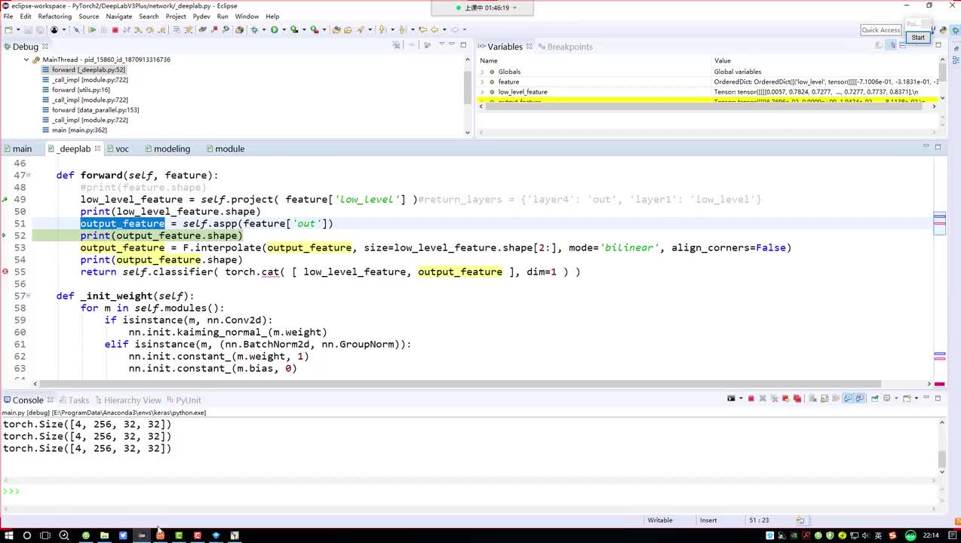Select the forward [utils.py:16] stack frame

point(81,90)
